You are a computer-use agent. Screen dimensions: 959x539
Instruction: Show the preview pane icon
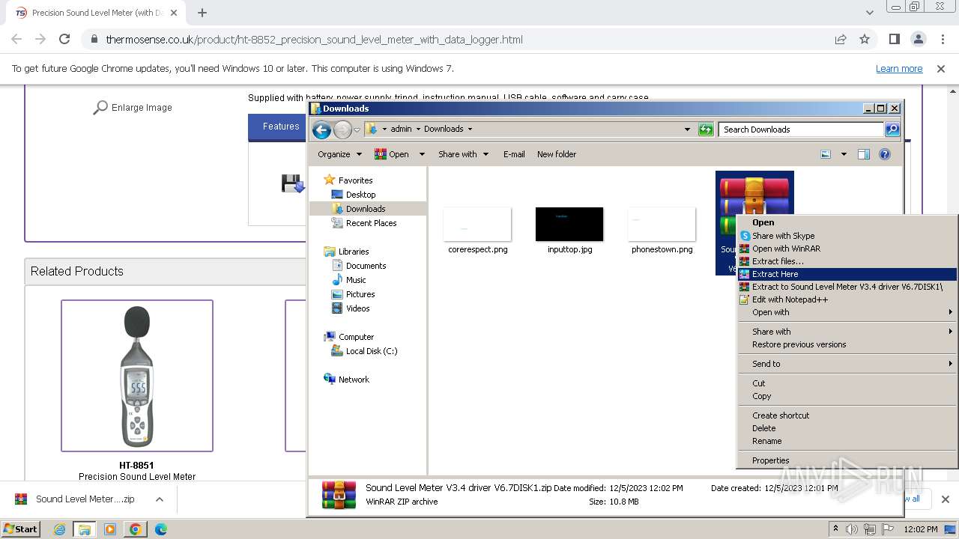pyautogui.click(x=864, y=154)
